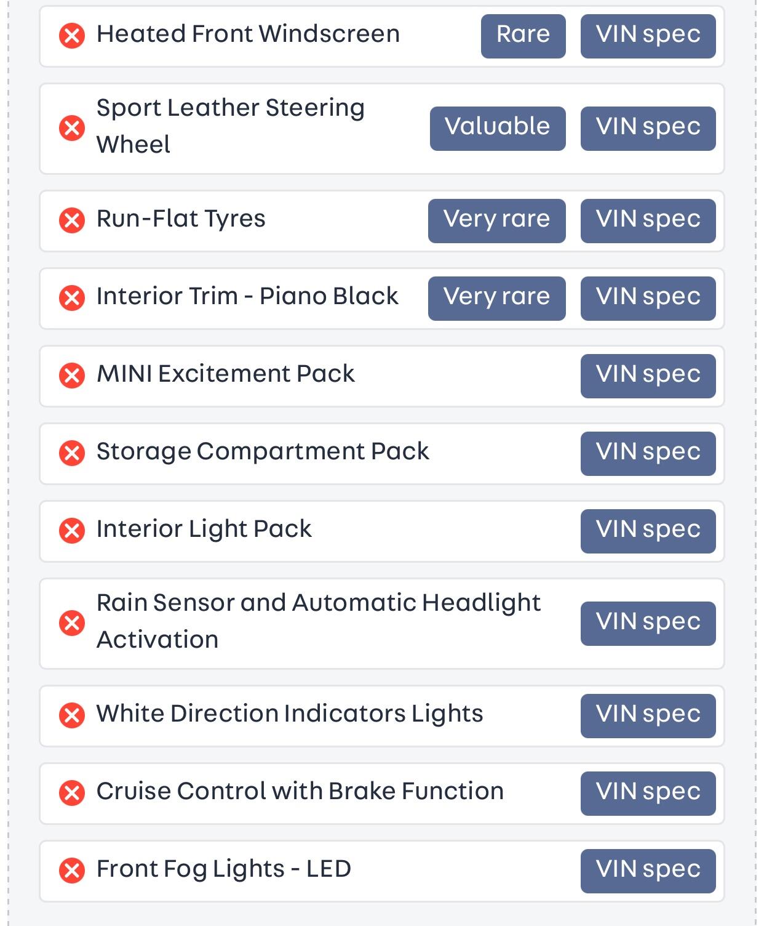Click the red X icon next to MINI Excitement Pack

click(x=72, y=376)
